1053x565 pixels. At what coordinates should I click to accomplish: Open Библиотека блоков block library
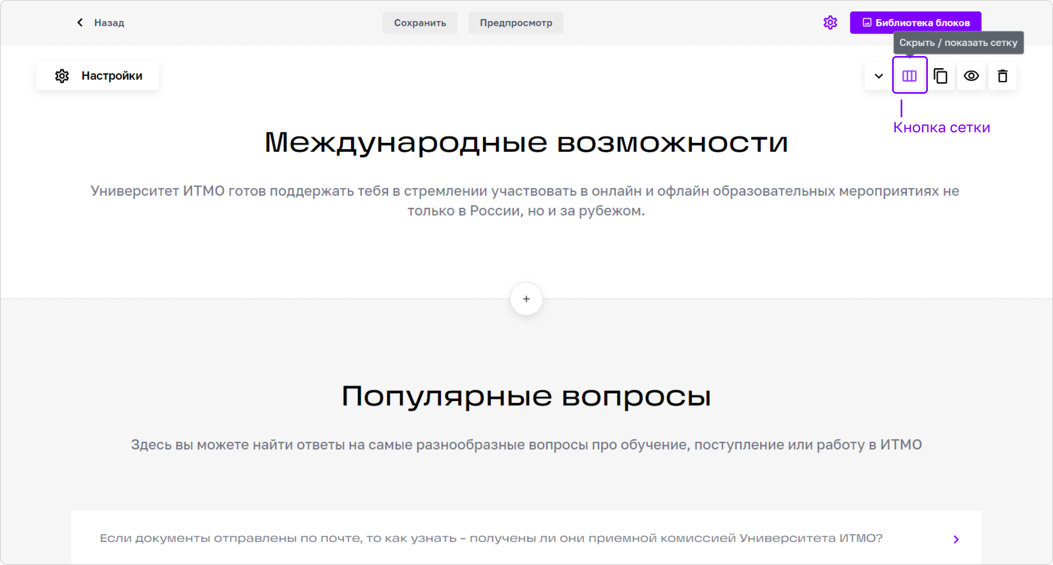916,22
